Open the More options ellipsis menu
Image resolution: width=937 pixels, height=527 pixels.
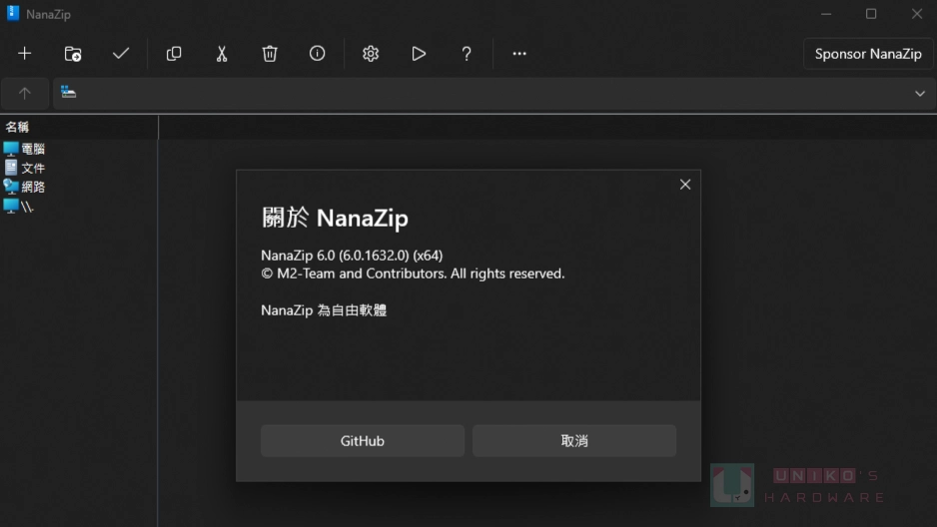tap(519, 54)
